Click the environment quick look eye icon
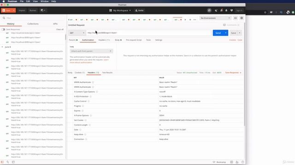Image resolution: width=295 pixels, height=165 pixels. [236, 18]
